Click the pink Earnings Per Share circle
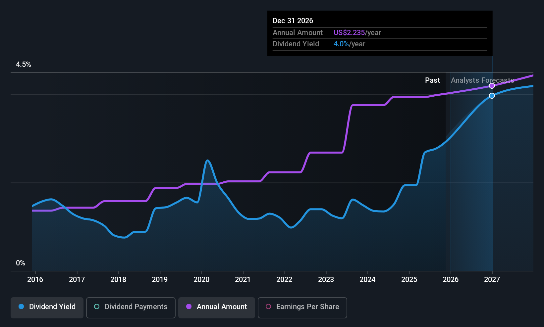The image size is (544, 327). [x=268, y=307]
